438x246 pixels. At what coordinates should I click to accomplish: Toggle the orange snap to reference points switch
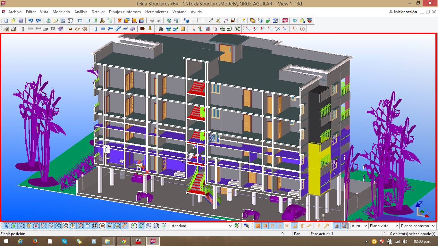[257, 226]
